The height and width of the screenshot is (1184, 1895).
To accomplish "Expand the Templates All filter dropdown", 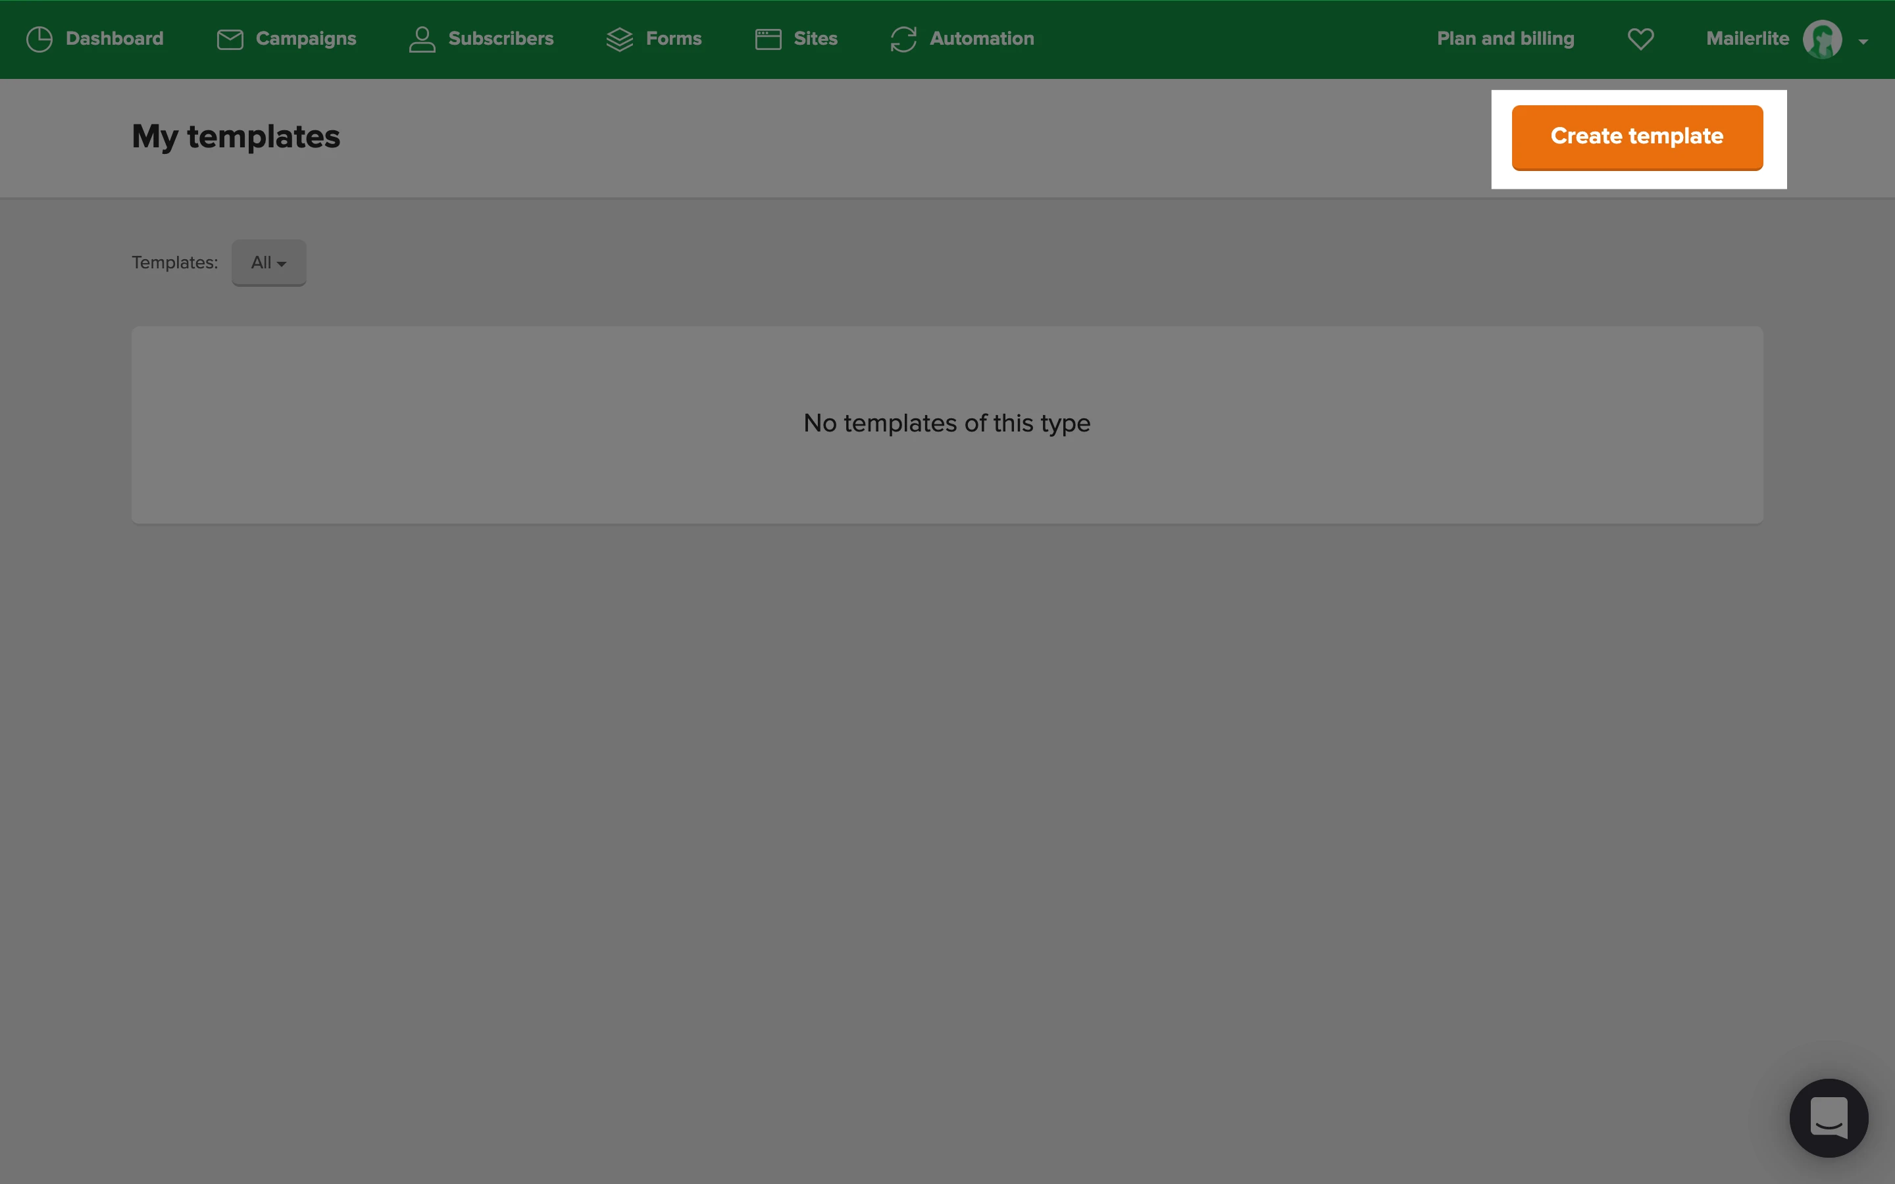I will point(268,263).
